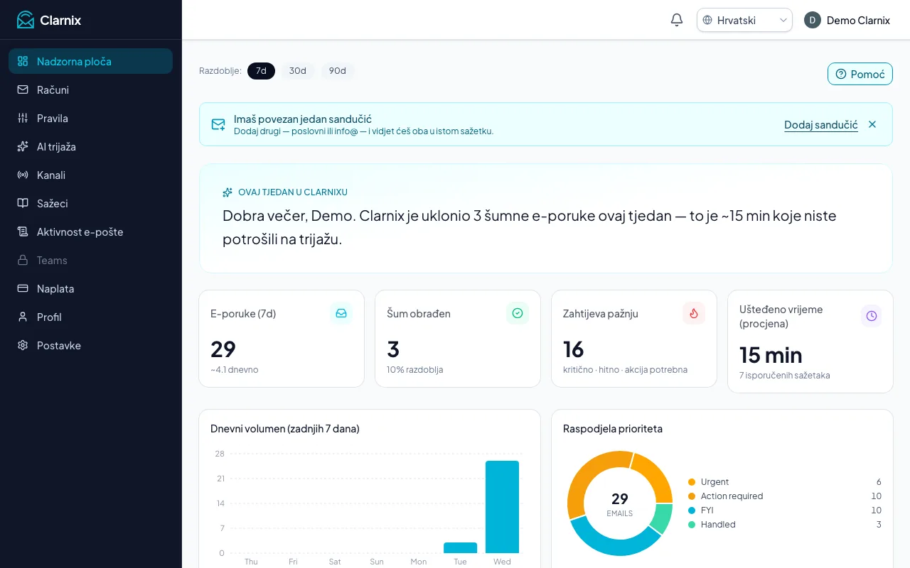Click the Raspodjela prioriteta heading
910x568 pixels.
coord(613,429)
